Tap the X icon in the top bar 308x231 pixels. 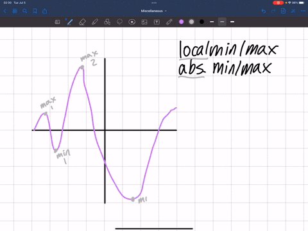pyautogui.click(x=293, y=11)
